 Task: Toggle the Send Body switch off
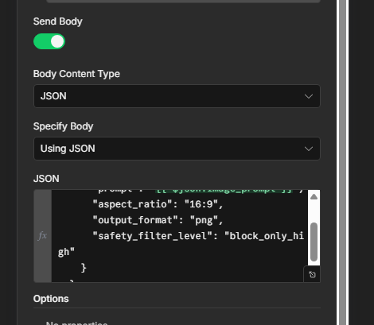click(49, 41)
